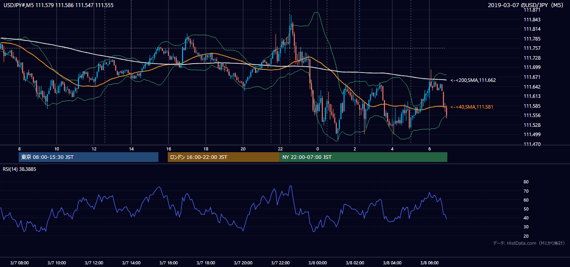Click the 3/8 02:00 time label
The height and width of the screenshot is (267, 570).
pyautogui.click(x=355, y=263)
